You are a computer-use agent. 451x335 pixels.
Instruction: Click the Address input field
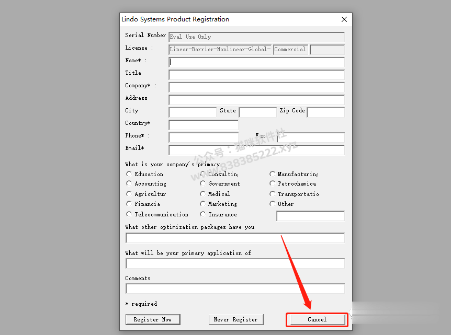point(256,100)
